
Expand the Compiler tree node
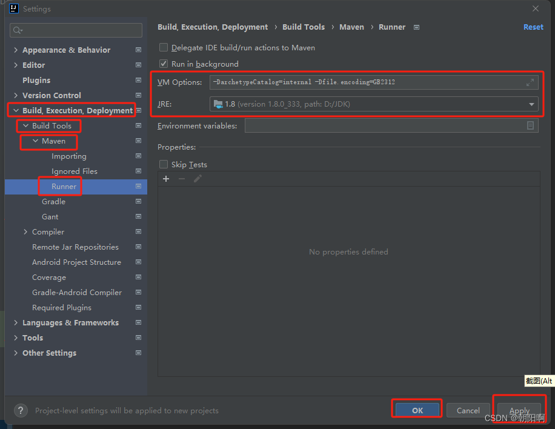click(x=24, y=231)
